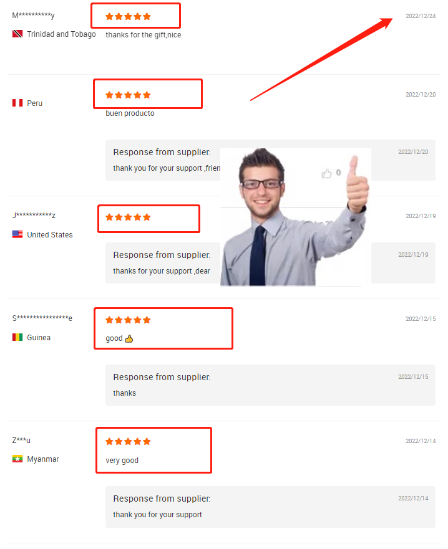Click supplier response 'thank you for your support'
This screenshot has width=448, height=549.
pyautogui.click(x=157, y=514)
